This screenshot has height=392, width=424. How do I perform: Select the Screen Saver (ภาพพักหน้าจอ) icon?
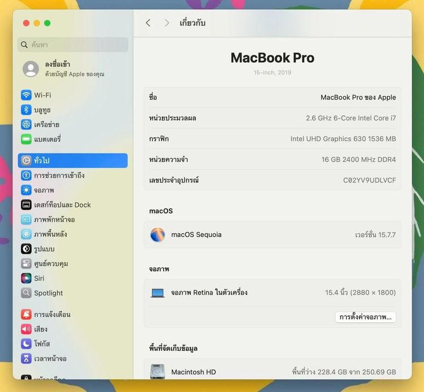pyautogui.click(x=26, y=219)
